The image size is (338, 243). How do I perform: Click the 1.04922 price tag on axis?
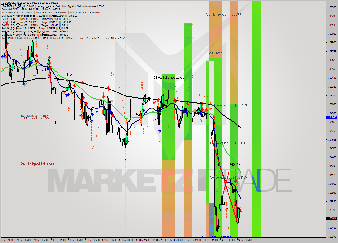click(x=332, y=117)
